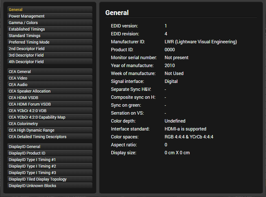
Task: View the 4th Descriptor Field
Action: pos(50,62)
